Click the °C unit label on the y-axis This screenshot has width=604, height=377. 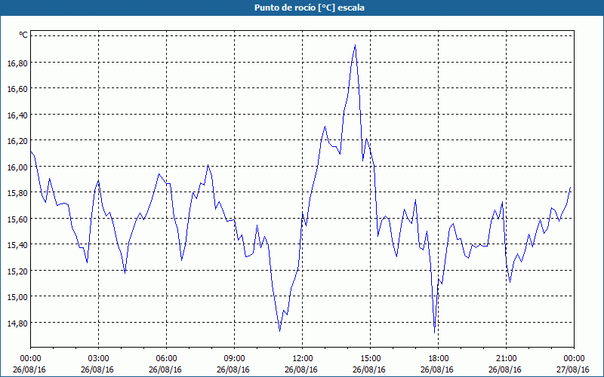tap(23, 35)
